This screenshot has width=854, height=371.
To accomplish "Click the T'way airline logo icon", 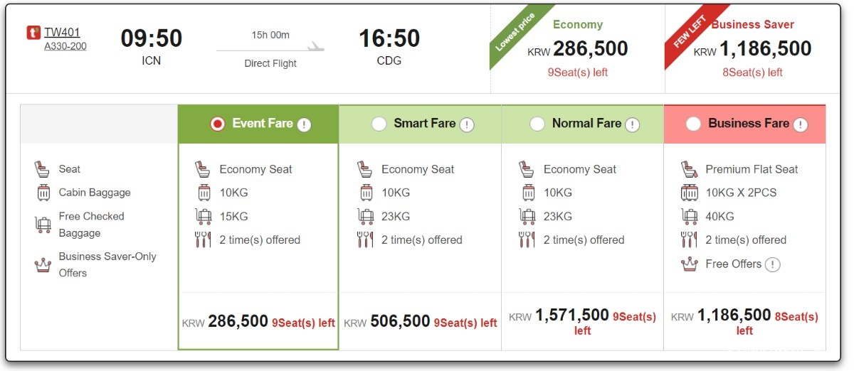I will click(33, 32).
